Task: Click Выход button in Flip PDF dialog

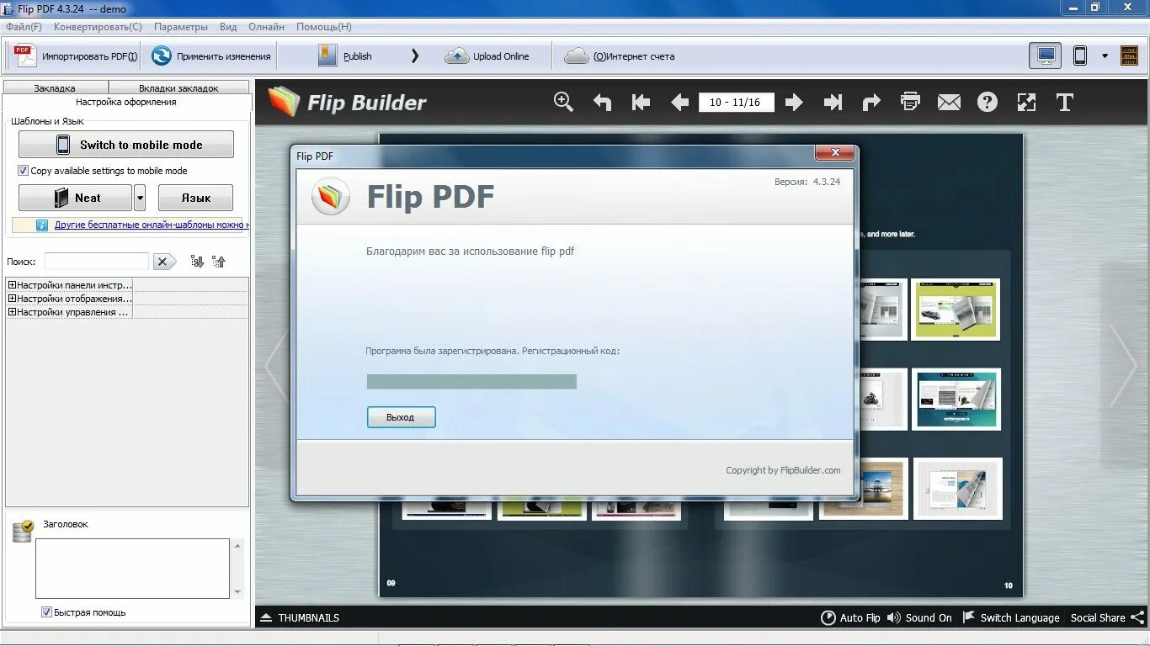Action: click(402, 417)
